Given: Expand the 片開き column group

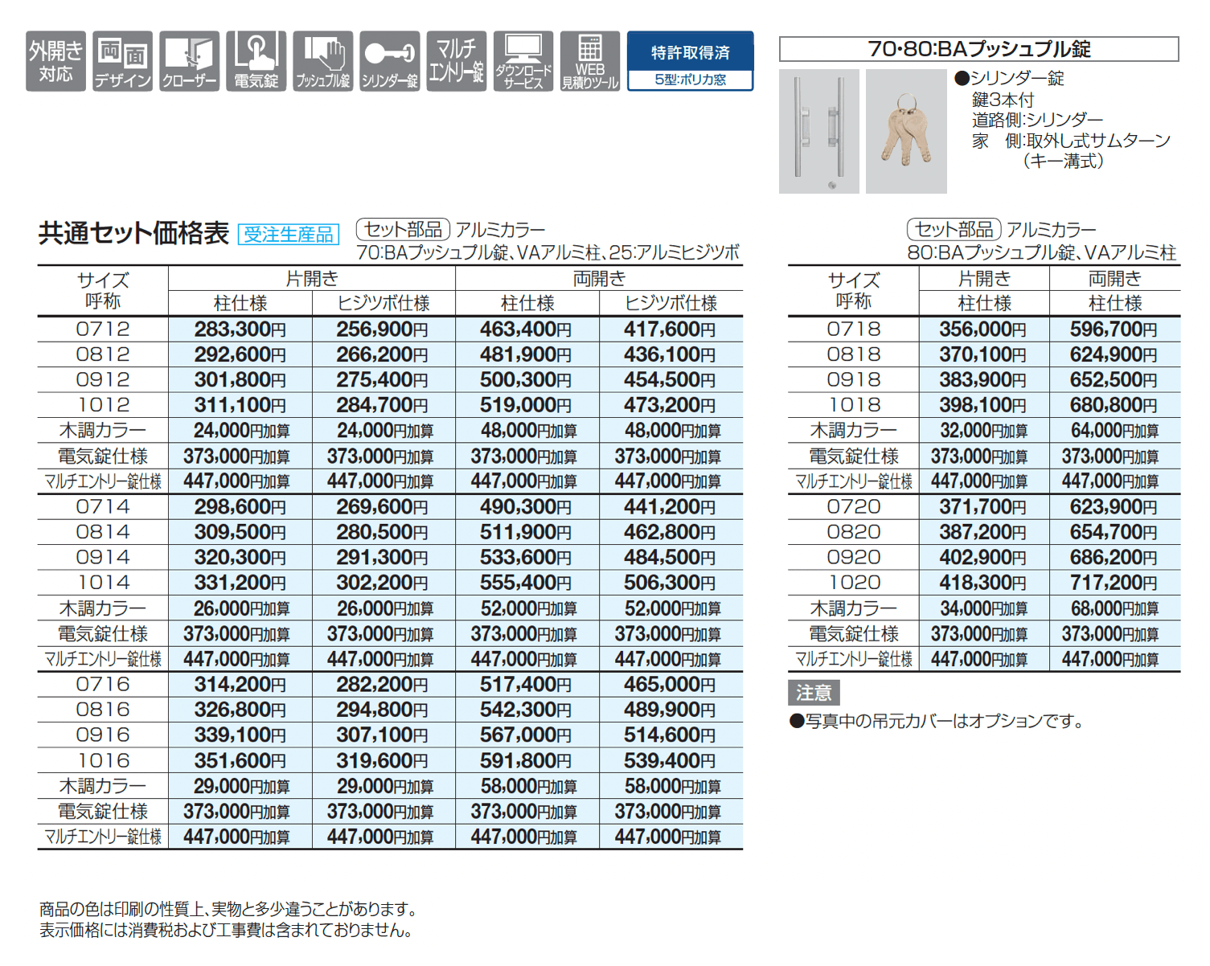Looking at the screenshot, I should pos(310,276).
